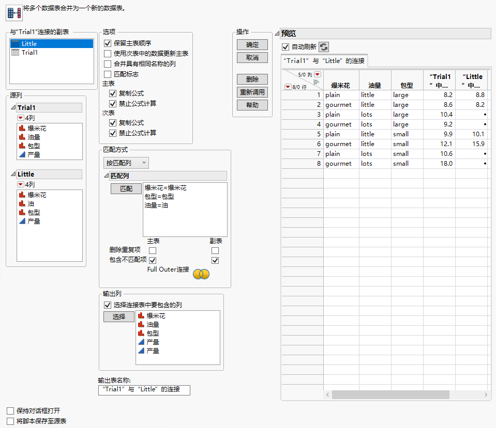
Task: Select 油 column in Little source columns
Action: (x=31, y=204)
